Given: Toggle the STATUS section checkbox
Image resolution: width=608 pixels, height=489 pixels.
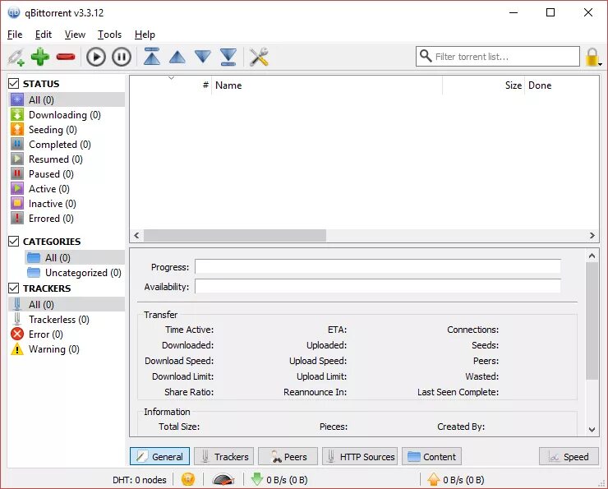Looking at the screenshot, I should pos(14,83).
